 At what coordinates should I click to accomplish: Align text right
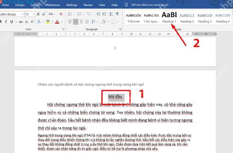tap(81, 22)
